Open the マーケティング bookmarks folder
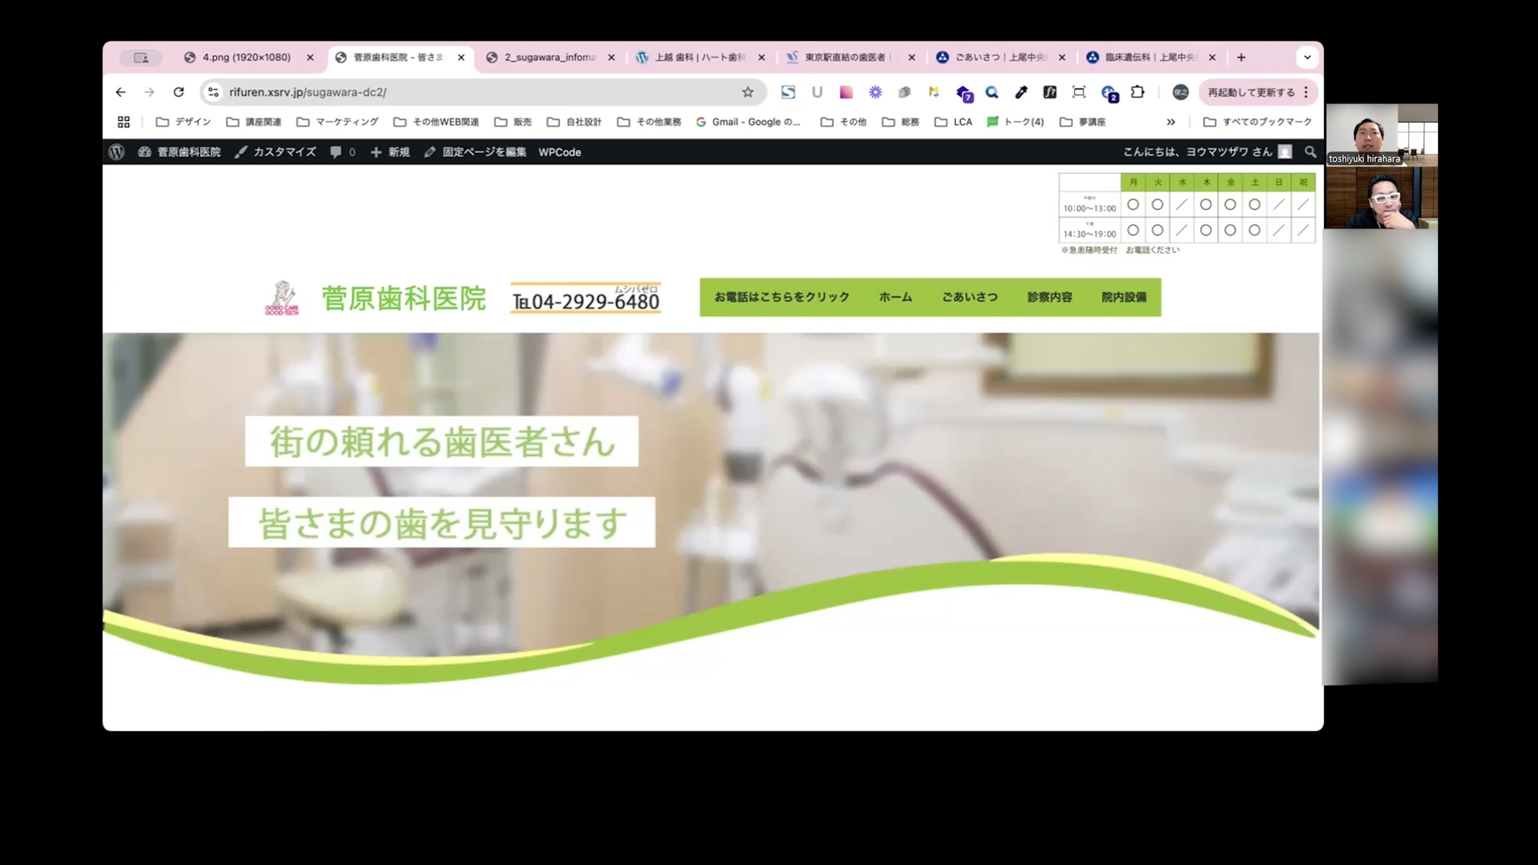The image size is (1538, 865). click(x=337, y=122)
